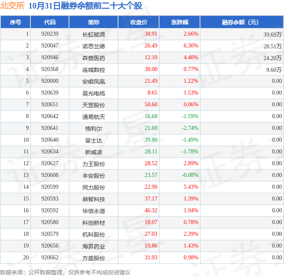Select stock code 920579
This screenshot has height=276, width=284.
click(x=50, y=234)
